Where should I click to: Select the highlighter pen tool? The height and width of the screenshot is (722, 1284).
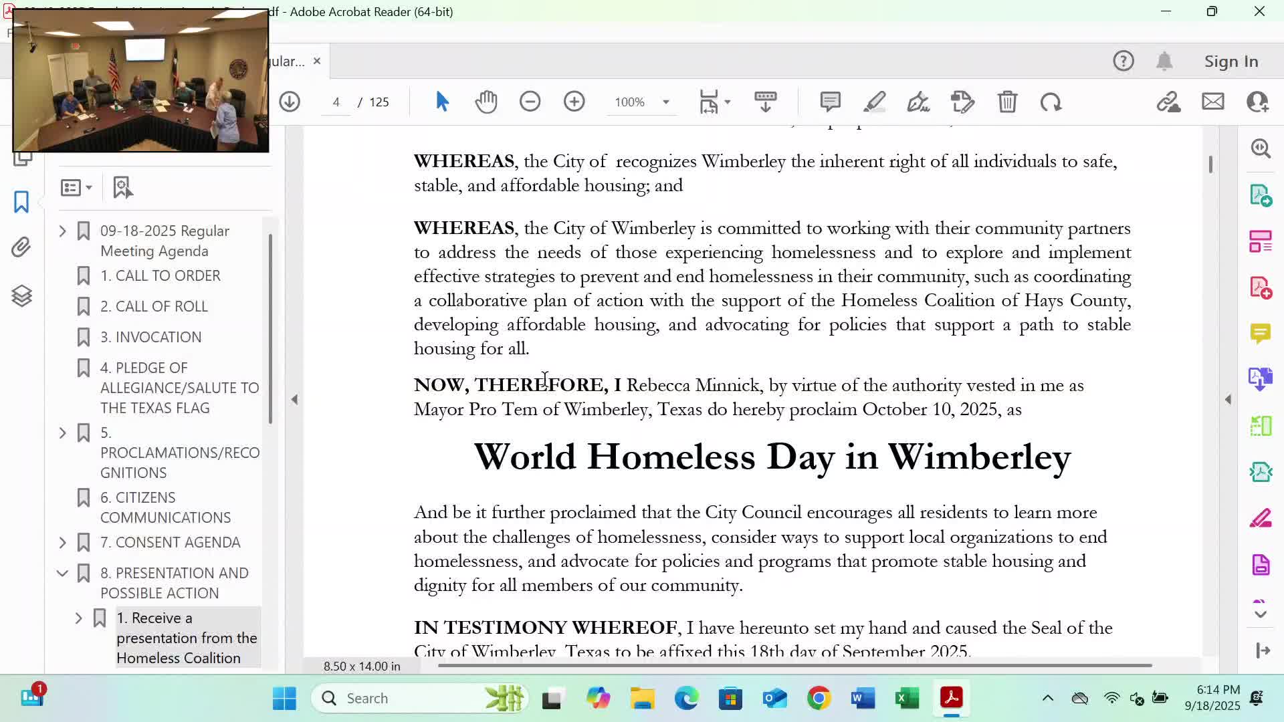[874, 102]
